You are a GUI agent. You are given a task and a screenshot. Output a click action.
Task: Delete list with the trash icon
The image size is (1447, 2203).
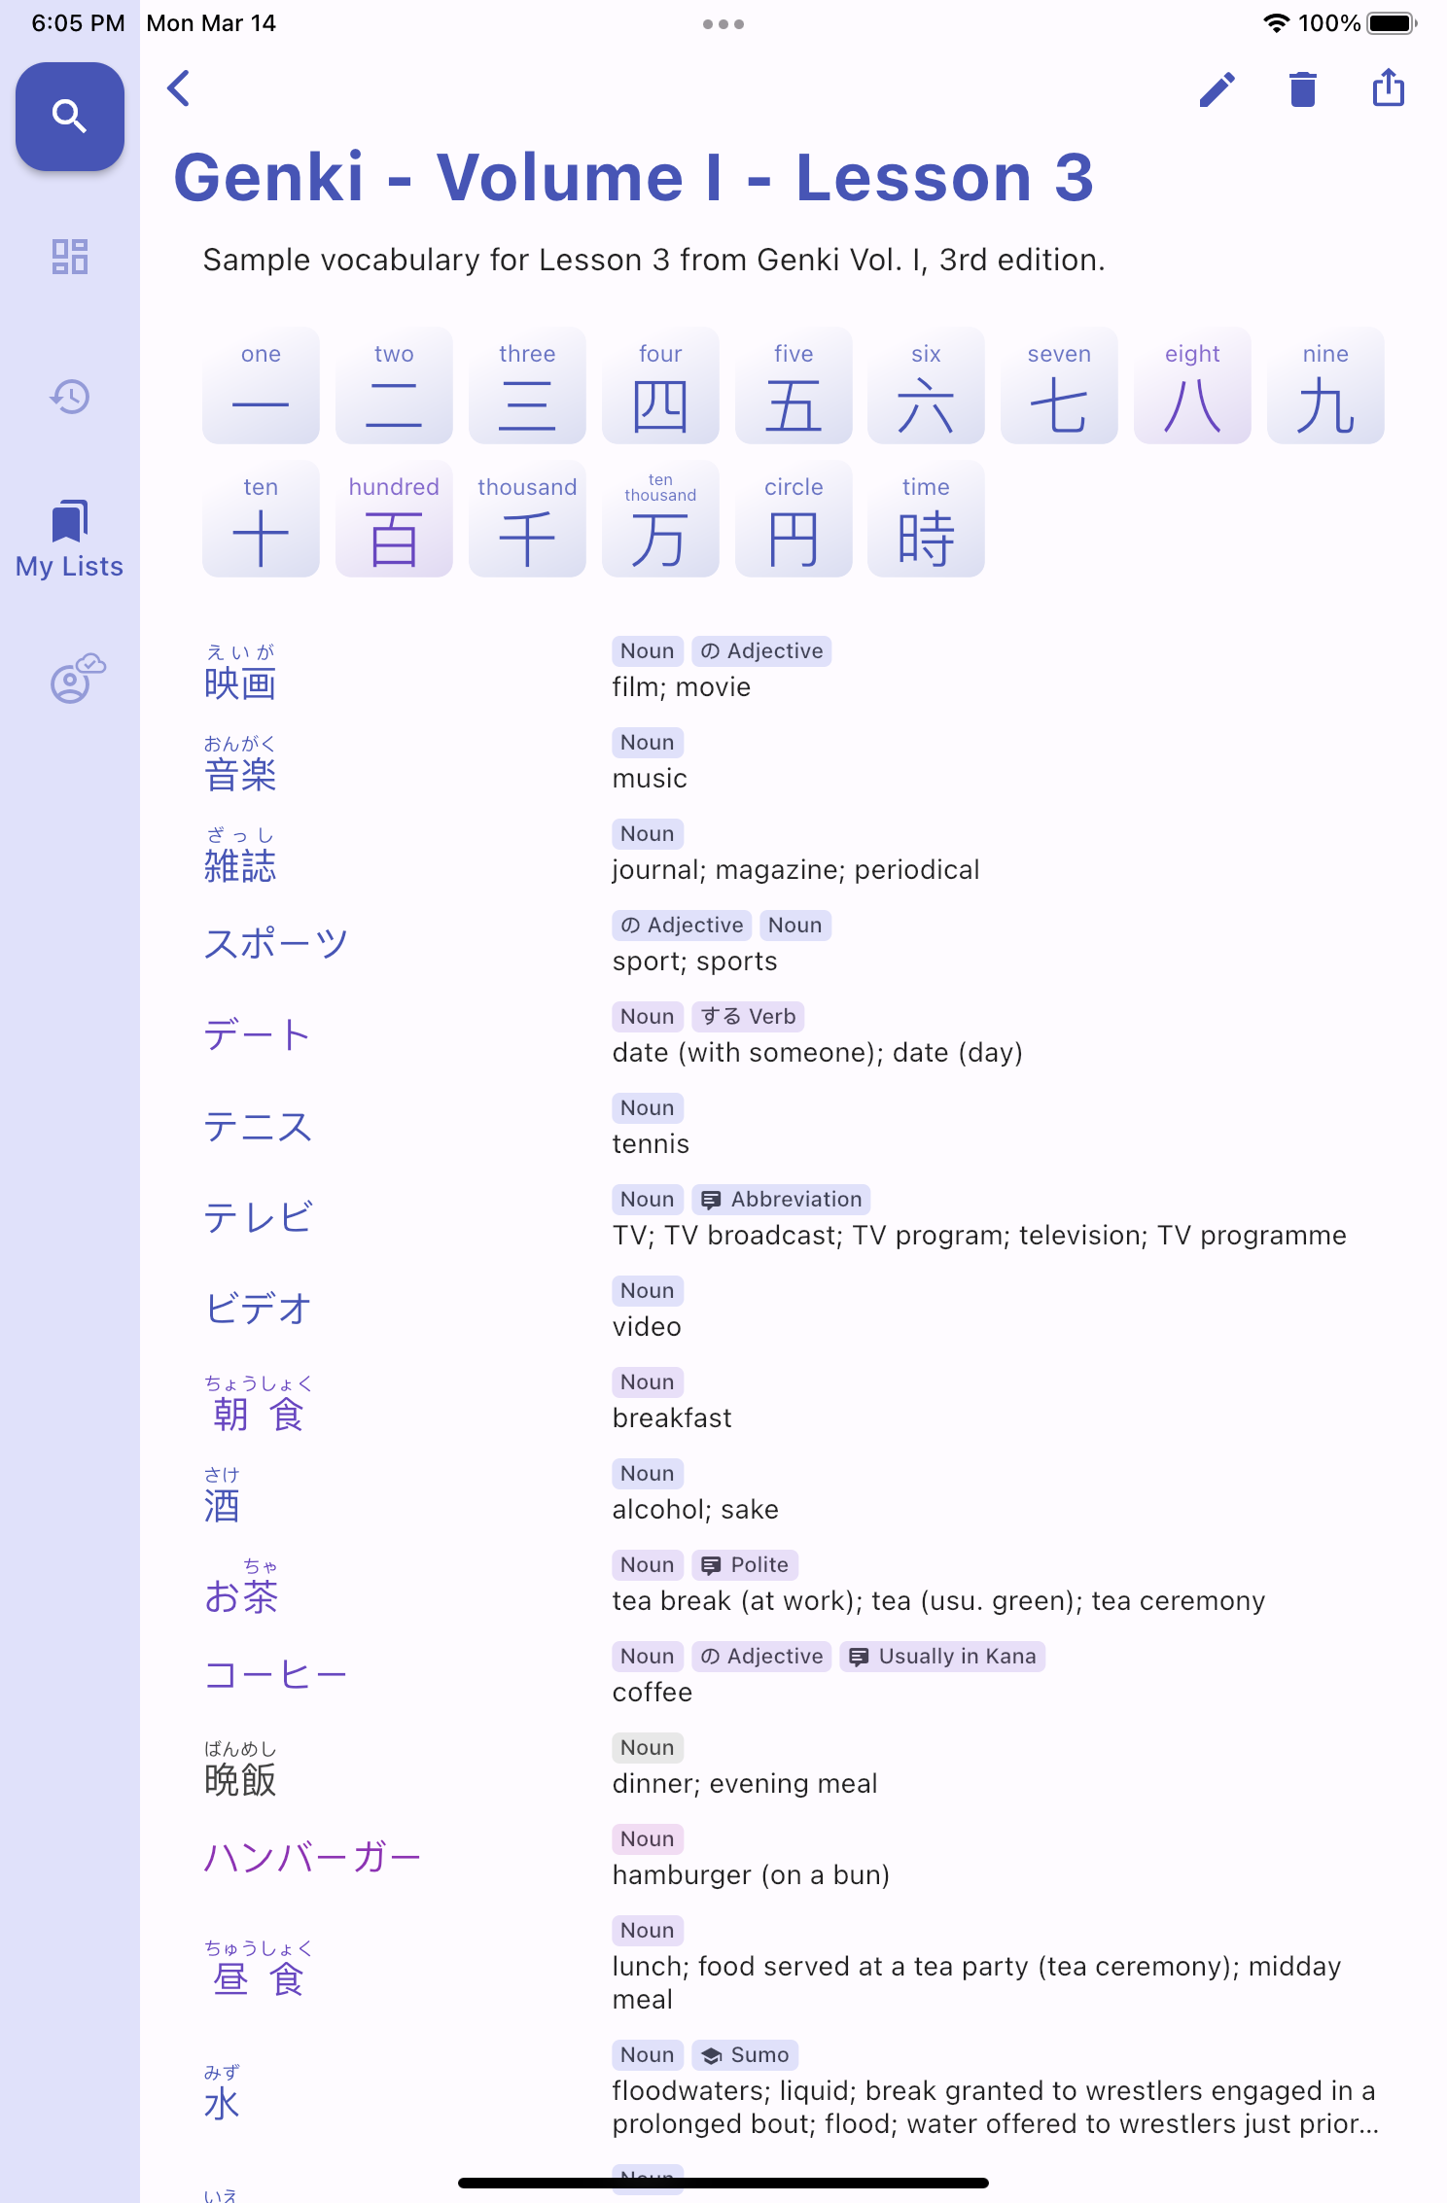point(1303,89)
